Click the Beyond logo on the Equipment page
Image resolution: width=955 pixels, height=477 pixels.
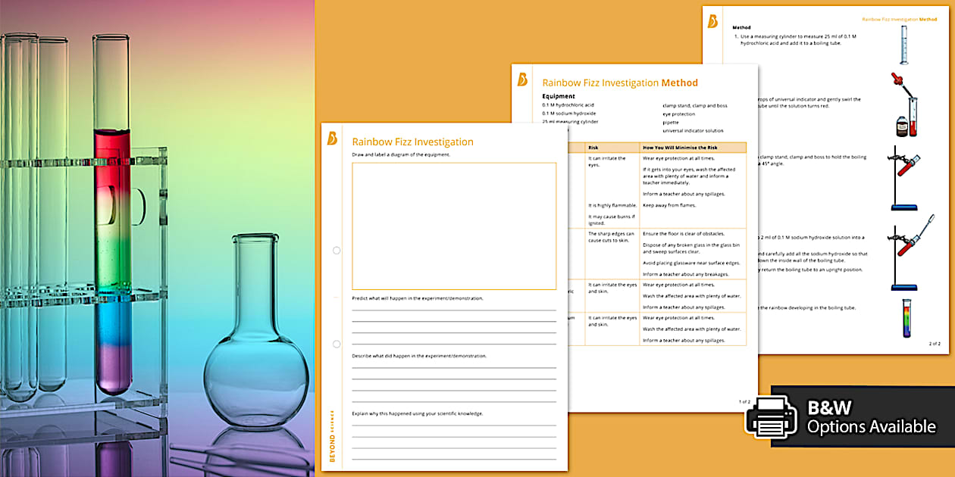click(524, 79)
